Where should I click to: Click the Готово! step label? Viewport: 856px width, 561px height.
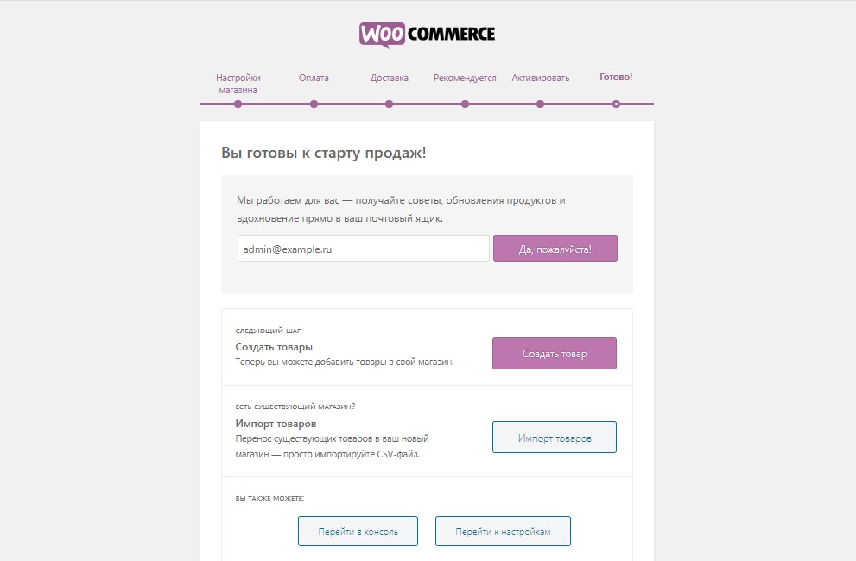(x=616, y=77)
